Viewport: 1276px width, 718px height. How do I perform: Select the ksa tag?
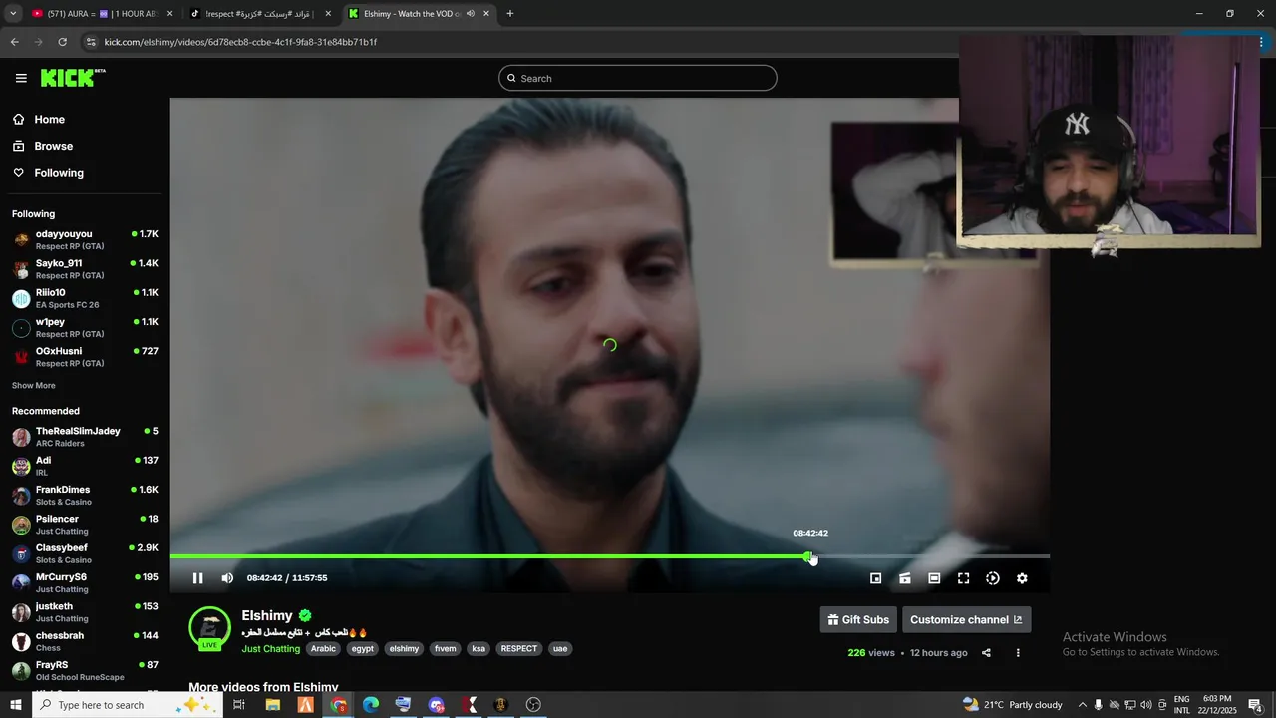click(478, 649)
